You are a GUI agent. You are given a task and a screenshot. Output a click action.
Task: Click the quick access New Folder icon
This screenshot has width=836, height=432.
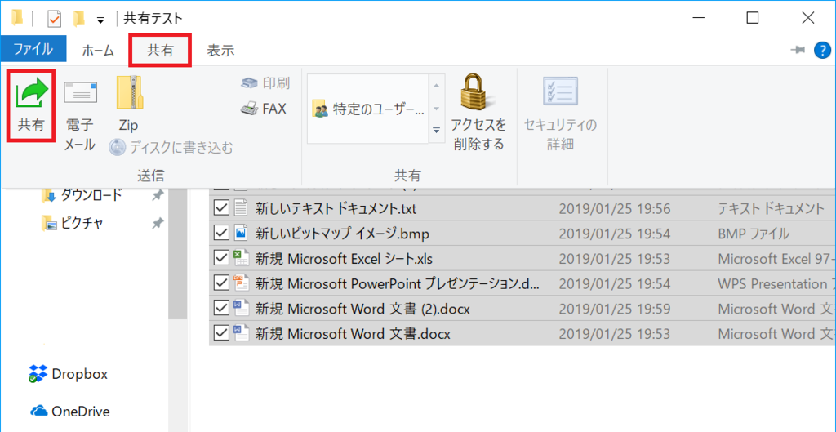pyautogui.click(x=79, y=19)
